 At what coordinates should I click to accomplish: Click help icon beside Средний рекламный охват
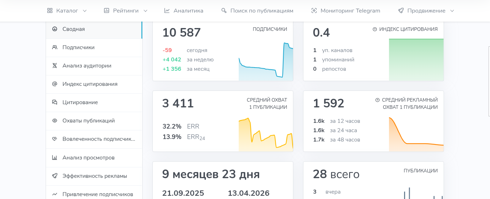click(x=377, y=100)
